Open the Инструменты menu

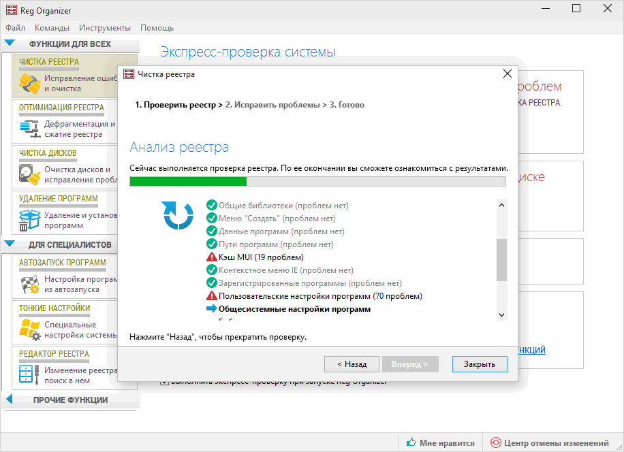coord(105,28)
